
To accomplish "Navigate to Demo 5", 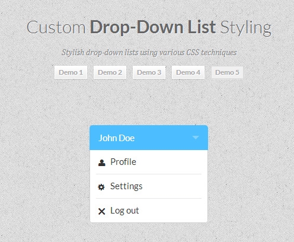I will pyautogui.click(x=227, y=72).
